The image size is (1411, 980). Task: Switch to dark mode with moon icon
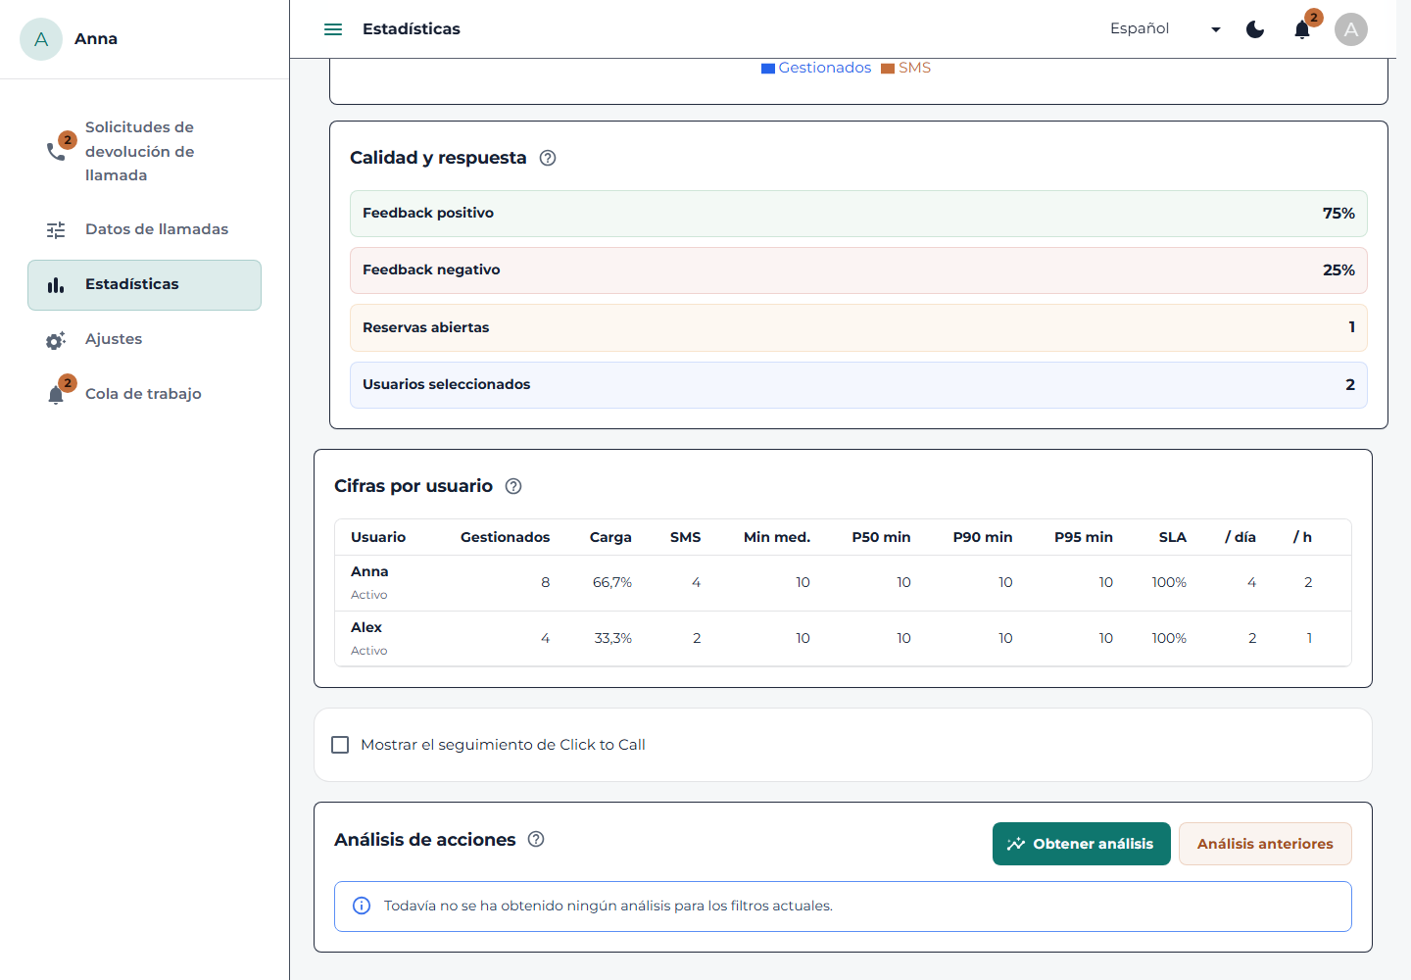point(1255,29)
